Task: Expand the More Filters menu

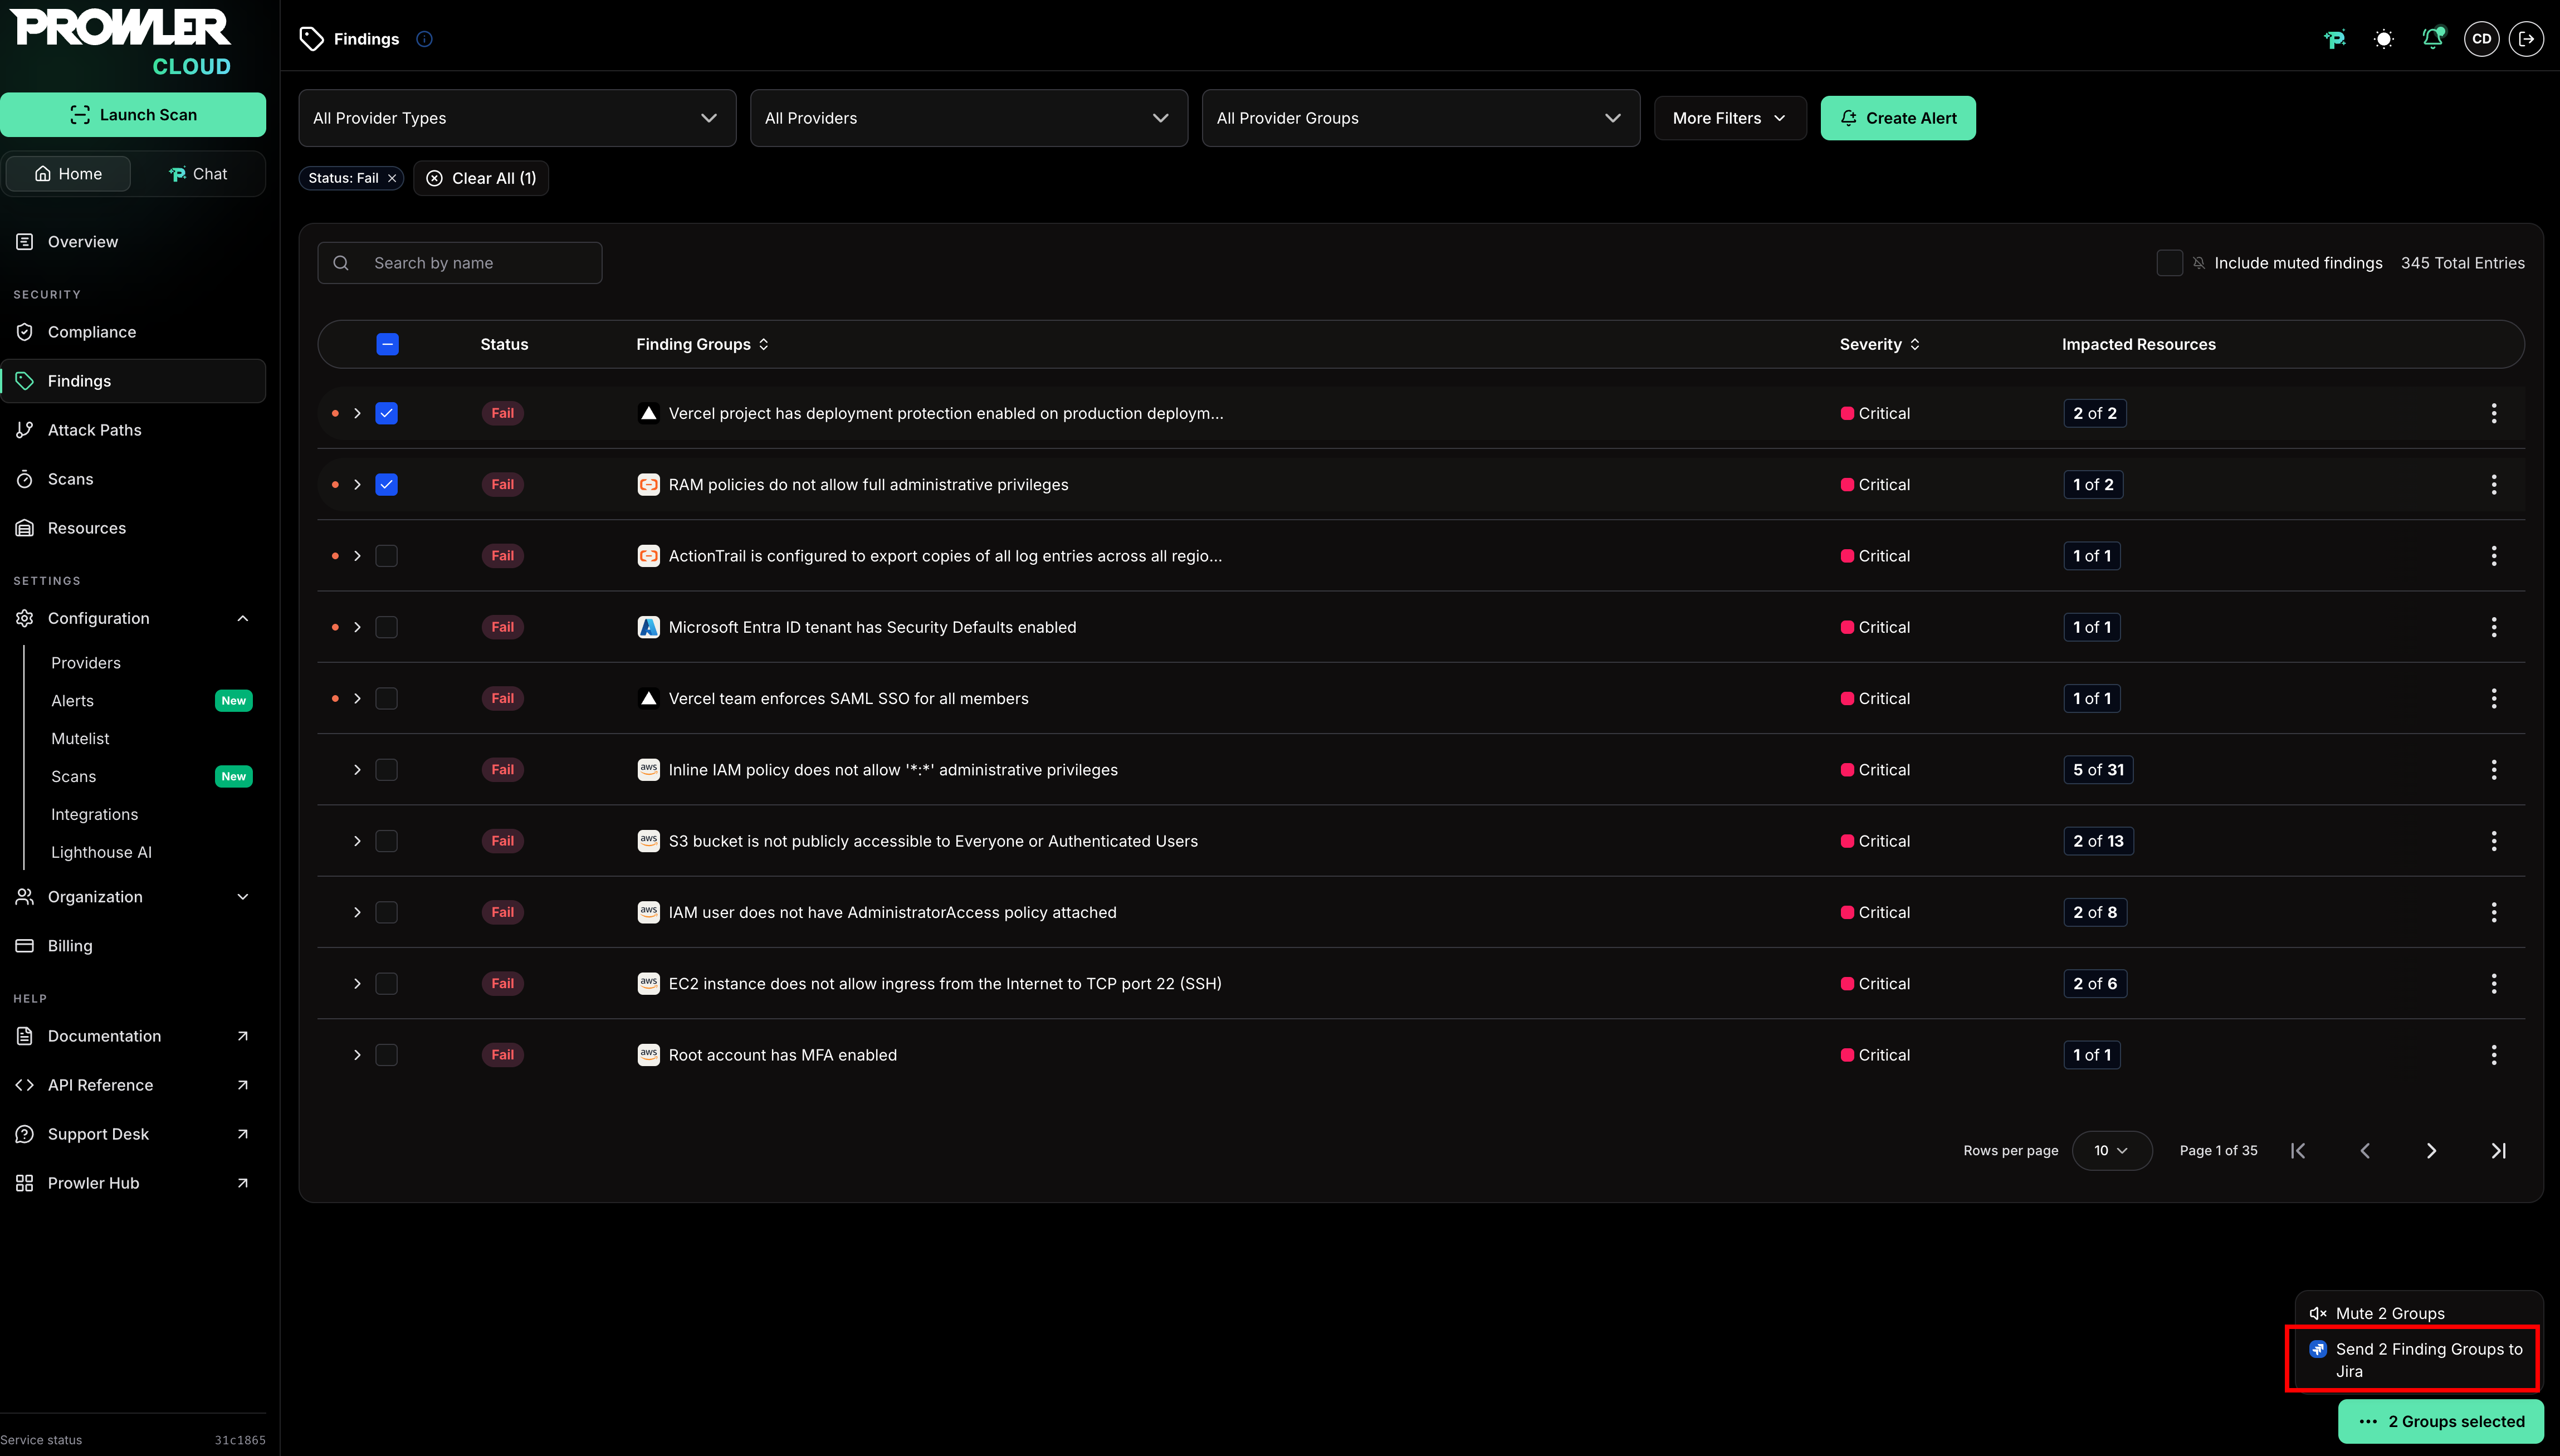Action: (1730, 118)
